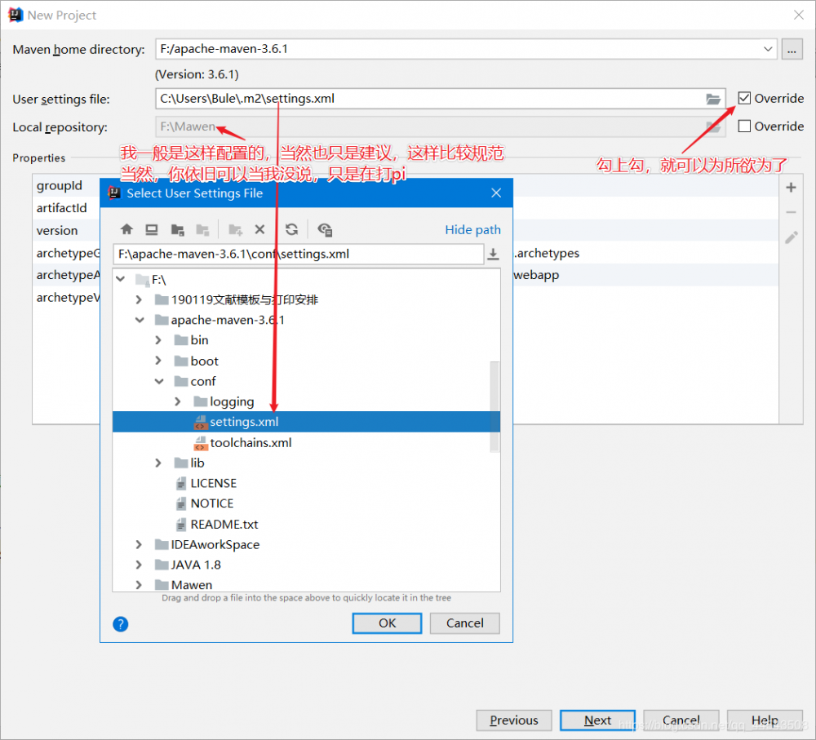Open path history download arrow icon
The height and width of the screenshot is (740, 816).
click(493, 254)
